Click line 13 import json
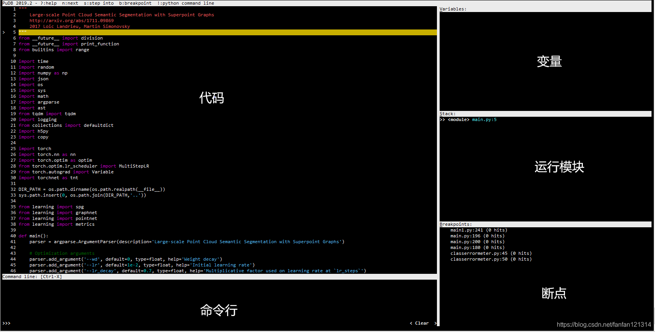The image size is (655, 332). pyautogui.click(x=33, y=79)
